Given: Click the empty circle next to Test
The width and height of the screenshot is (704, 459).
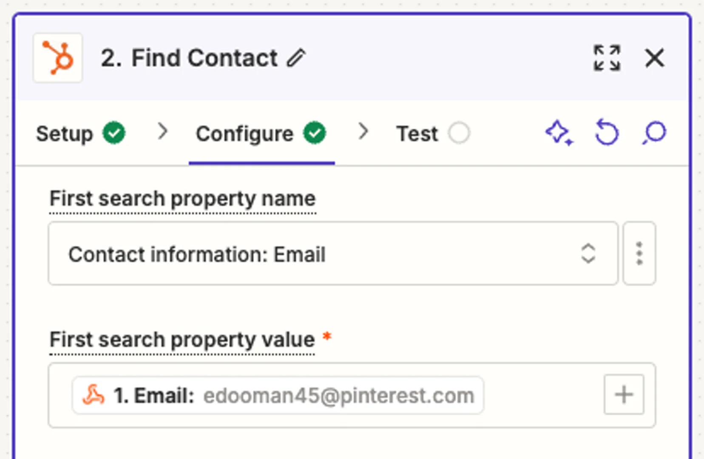Looking at the screenshot, I should [x=459, y=133].
